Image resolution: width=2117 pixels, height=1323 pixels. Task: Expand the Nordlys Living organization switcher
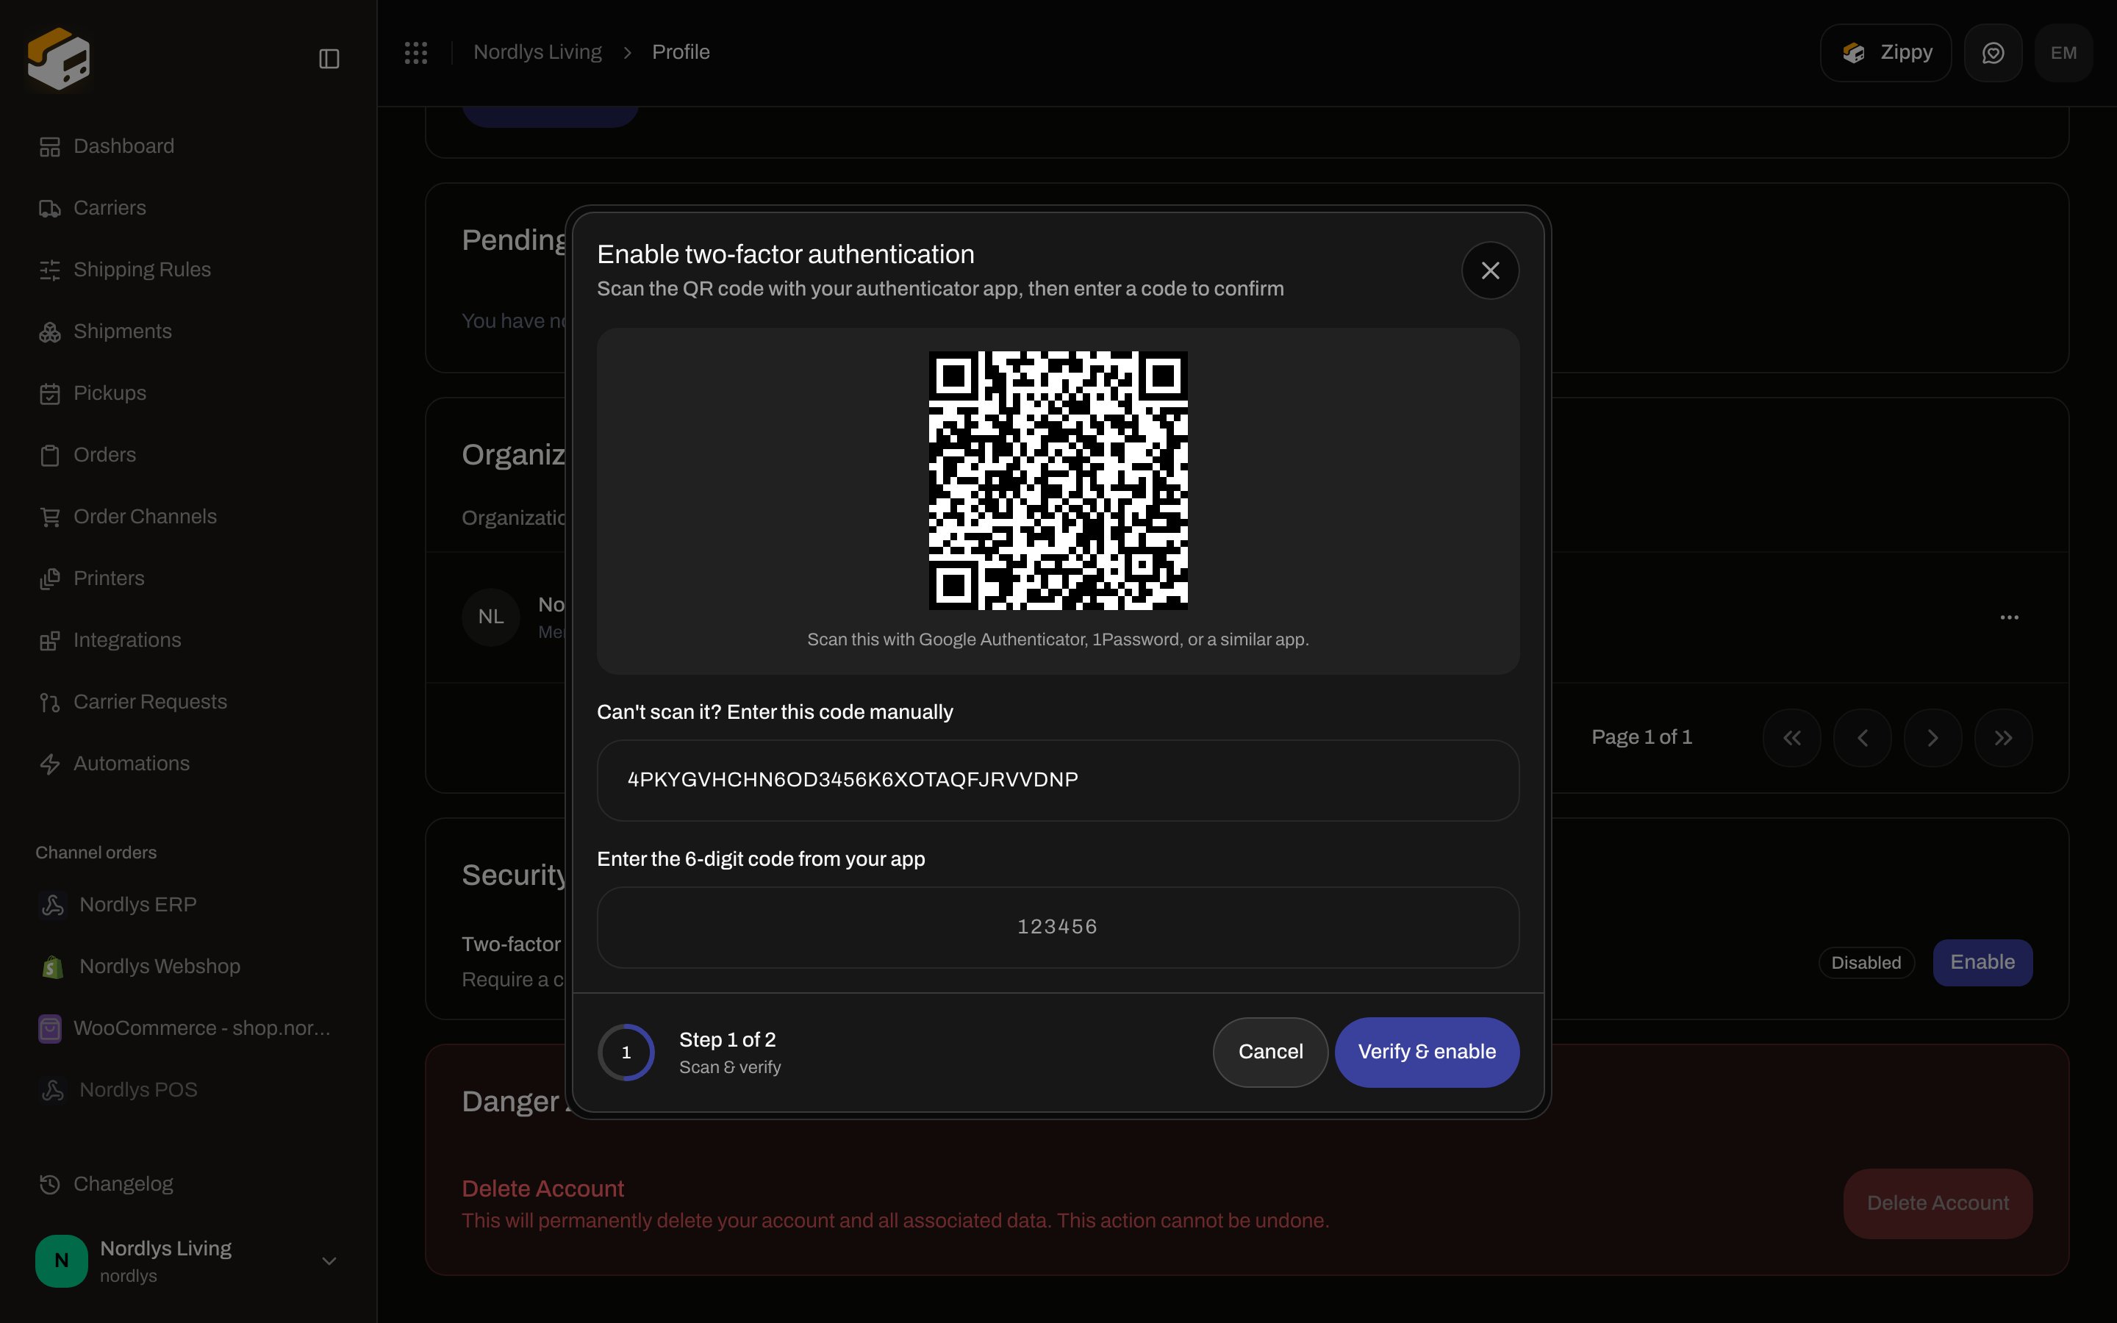point(329,1261)
